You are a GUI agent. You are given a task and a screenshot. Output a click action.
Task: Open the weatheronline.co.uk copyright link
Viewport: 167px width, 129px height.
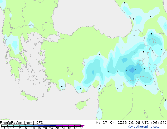click(x=145, y=127)
